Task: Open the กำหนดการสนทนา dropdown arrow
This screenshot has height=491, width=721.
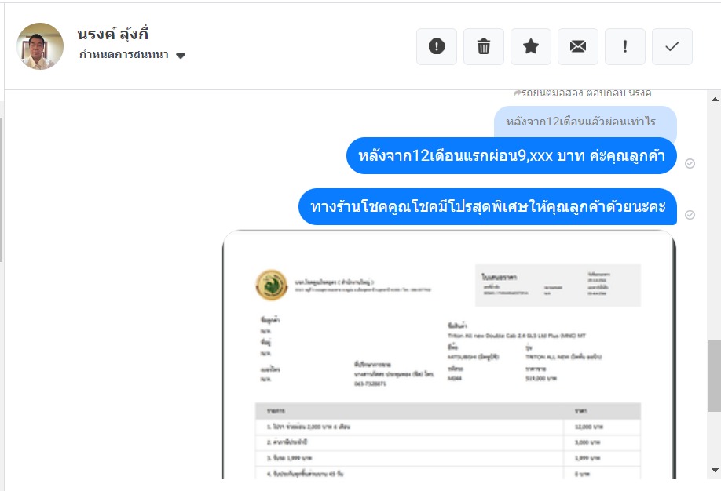Action: 181,56
